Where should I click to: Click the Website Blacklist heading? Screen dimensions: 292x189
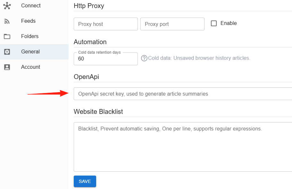point(98,112)
